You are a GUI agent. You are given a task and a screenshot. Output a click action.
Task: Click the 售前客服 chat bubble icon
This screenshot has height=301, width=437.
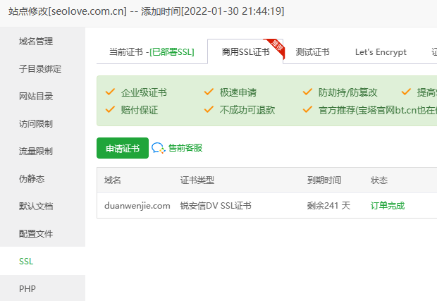pos(159,148)
